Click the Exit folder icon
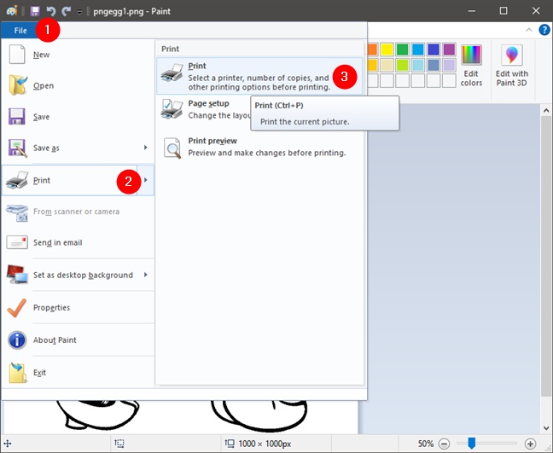553x453 pixels. (18, 373)
